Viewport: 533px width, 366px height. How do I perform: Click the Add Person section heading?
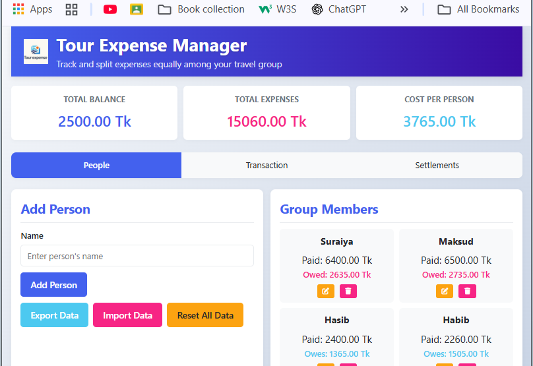[55, 209]
